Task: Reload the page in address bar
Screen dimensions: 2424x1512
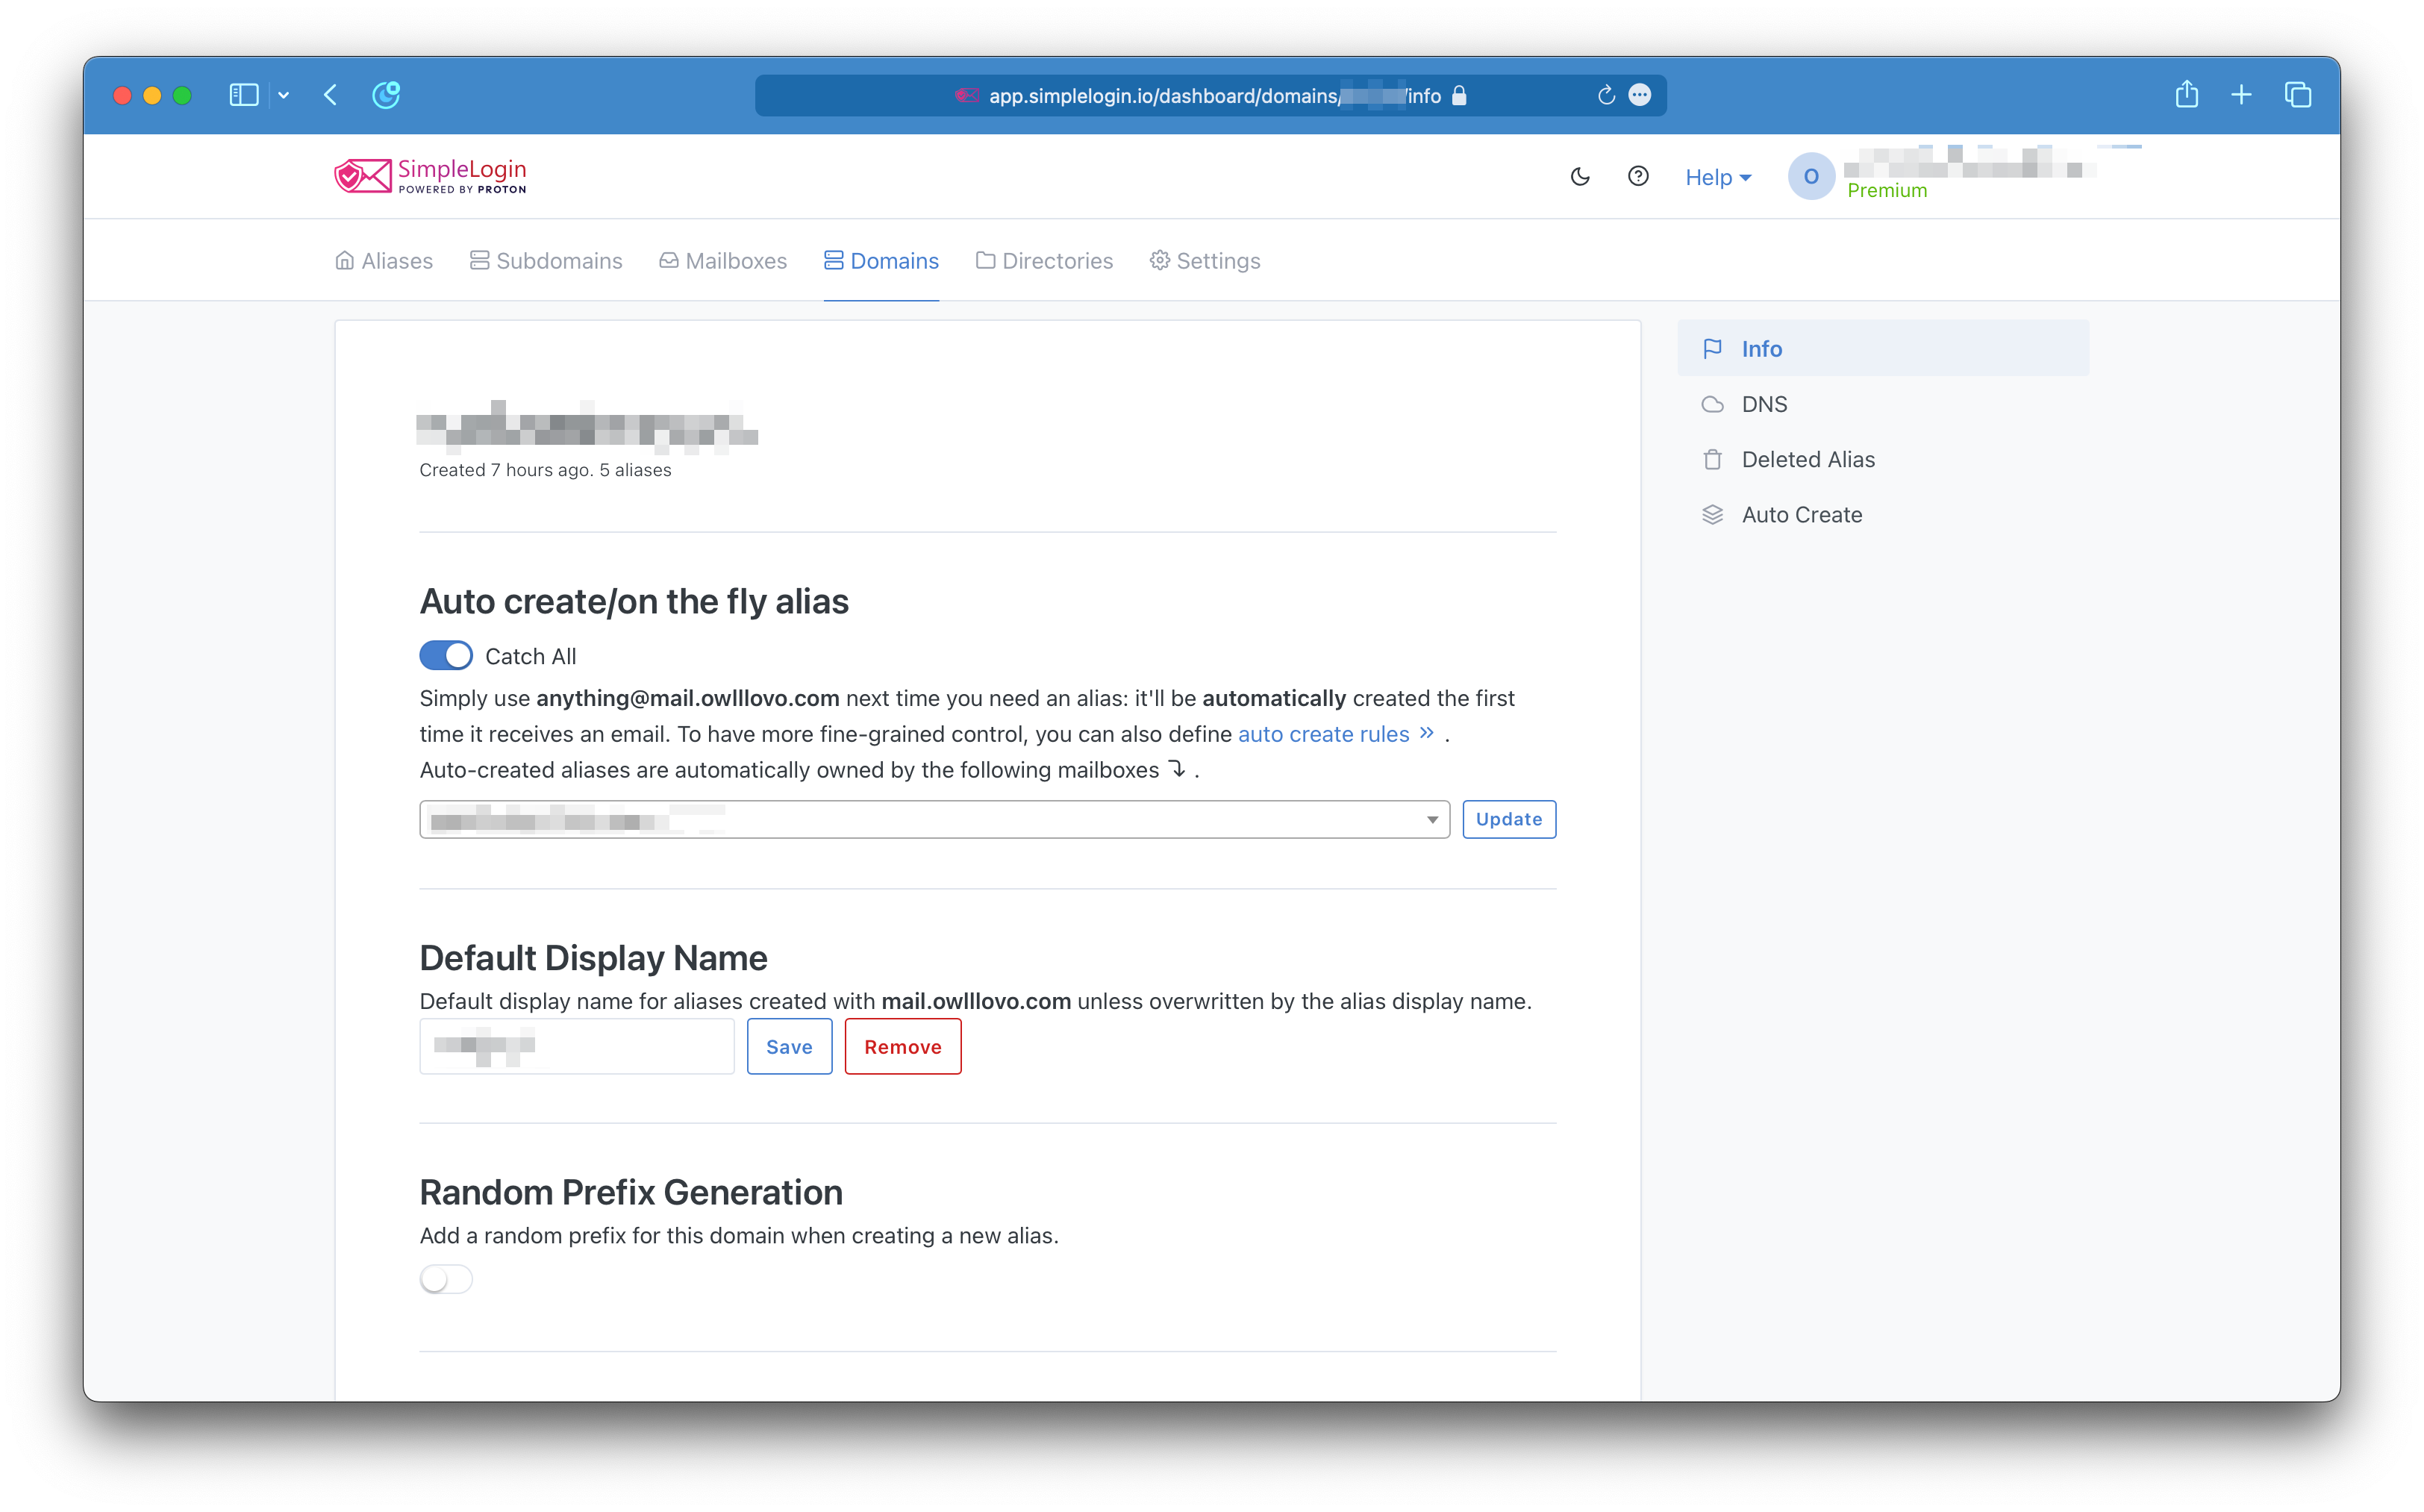Action: point(1605,96)
